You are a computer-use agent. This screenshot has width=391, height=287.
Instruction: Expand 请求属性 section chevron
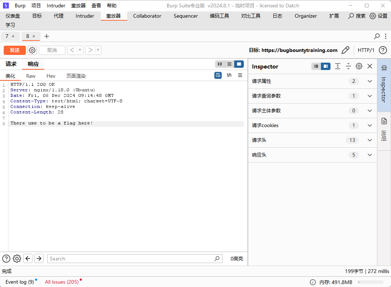pyautogui.click(x=370, y=81)
